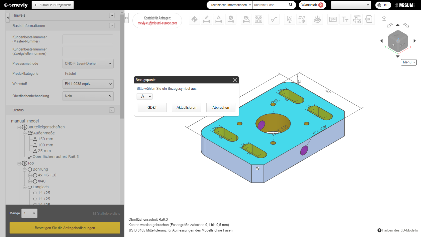Click the isometric cube view icon
Image resolution: width=421 pixels, height=237 pixels.
pos(384,19)
